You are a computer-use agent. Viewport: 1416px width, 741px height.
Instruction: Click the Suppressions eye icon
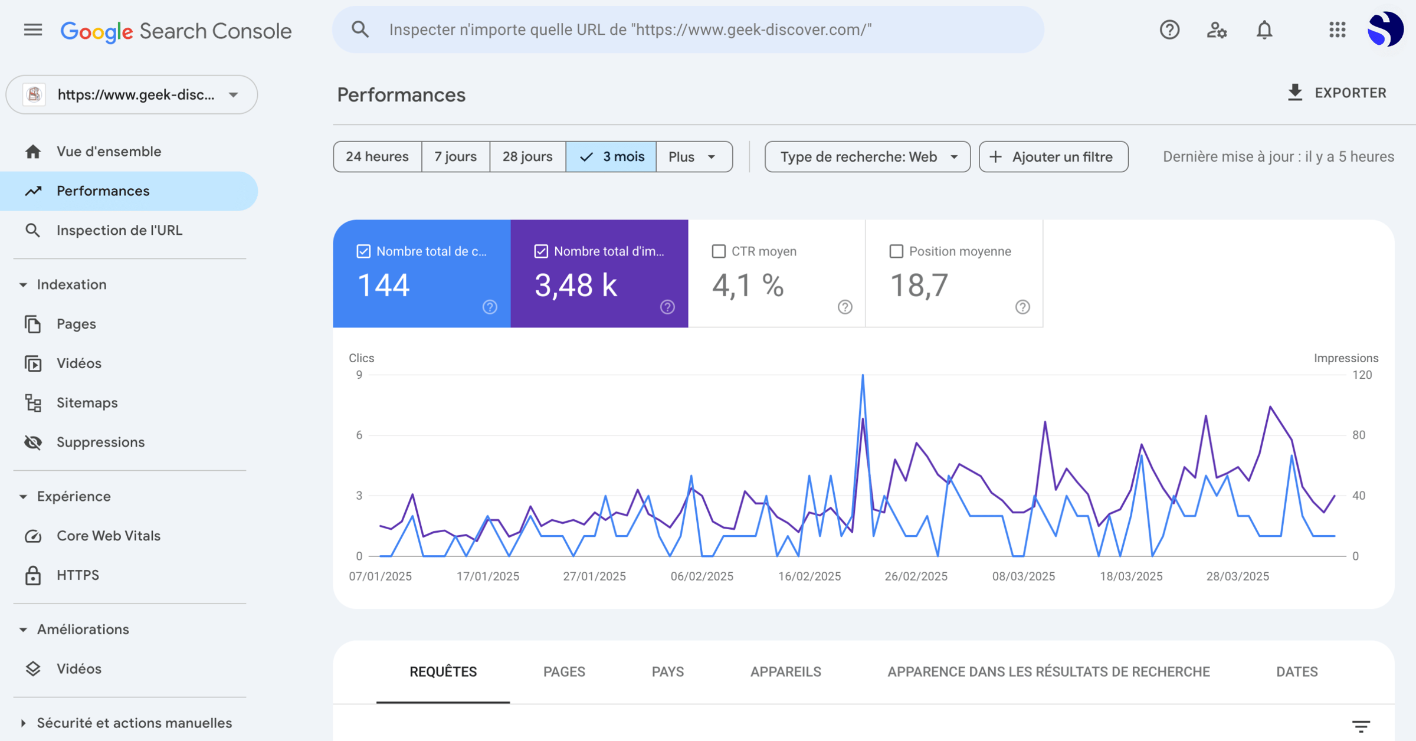(33, 442)
